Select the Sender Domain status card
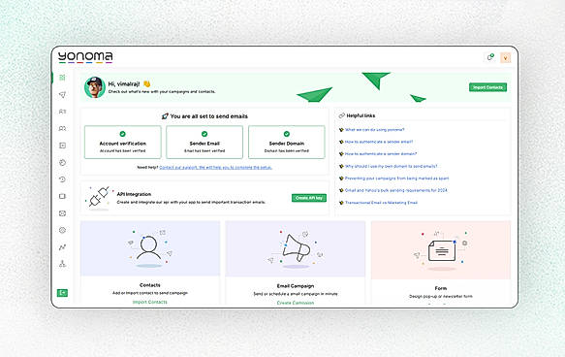Image resolution: width=565 pixels, height=357 pixels. 287,142
